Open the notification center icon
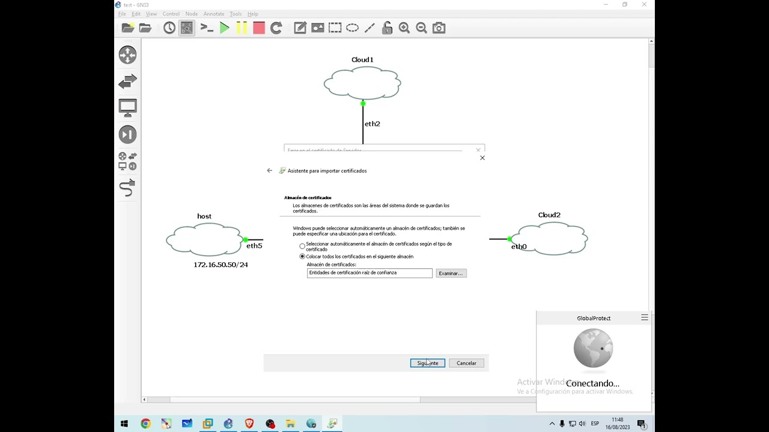 642,424
